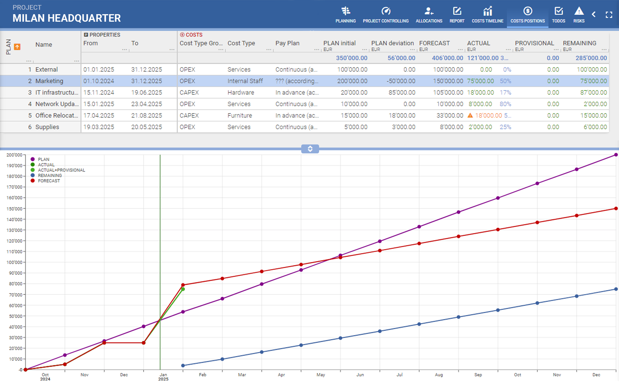Toggle ACTUAL+PROVISIONAL series in legend
The image size is (619, 385).
click(x=58, y=170)
